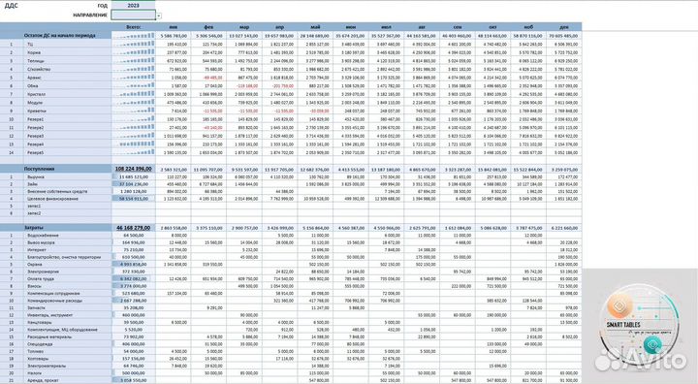Select the Канцтовары row label
This screenshot has height=384, width=698.
[x=39, y=322]
